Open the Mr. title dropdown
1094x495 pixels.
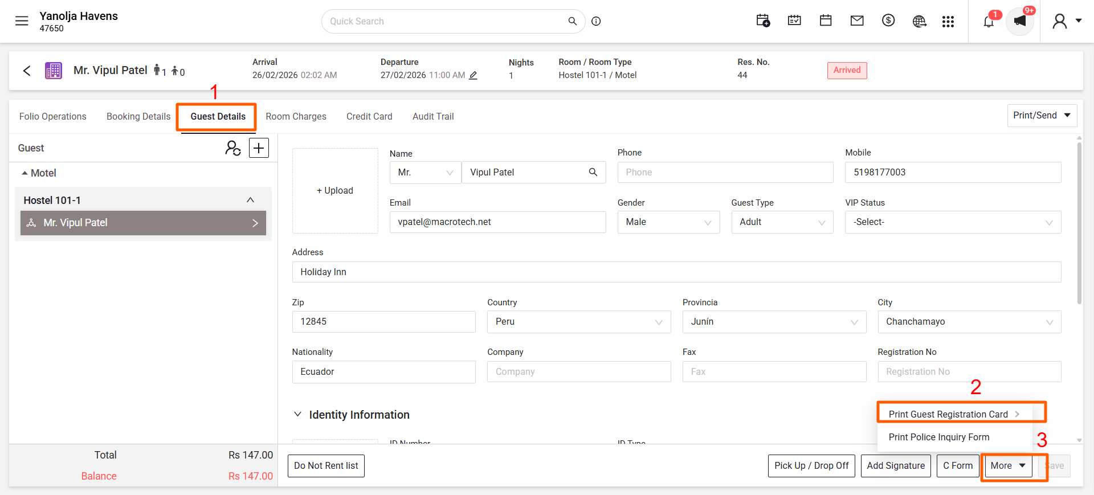pos(426,172)
